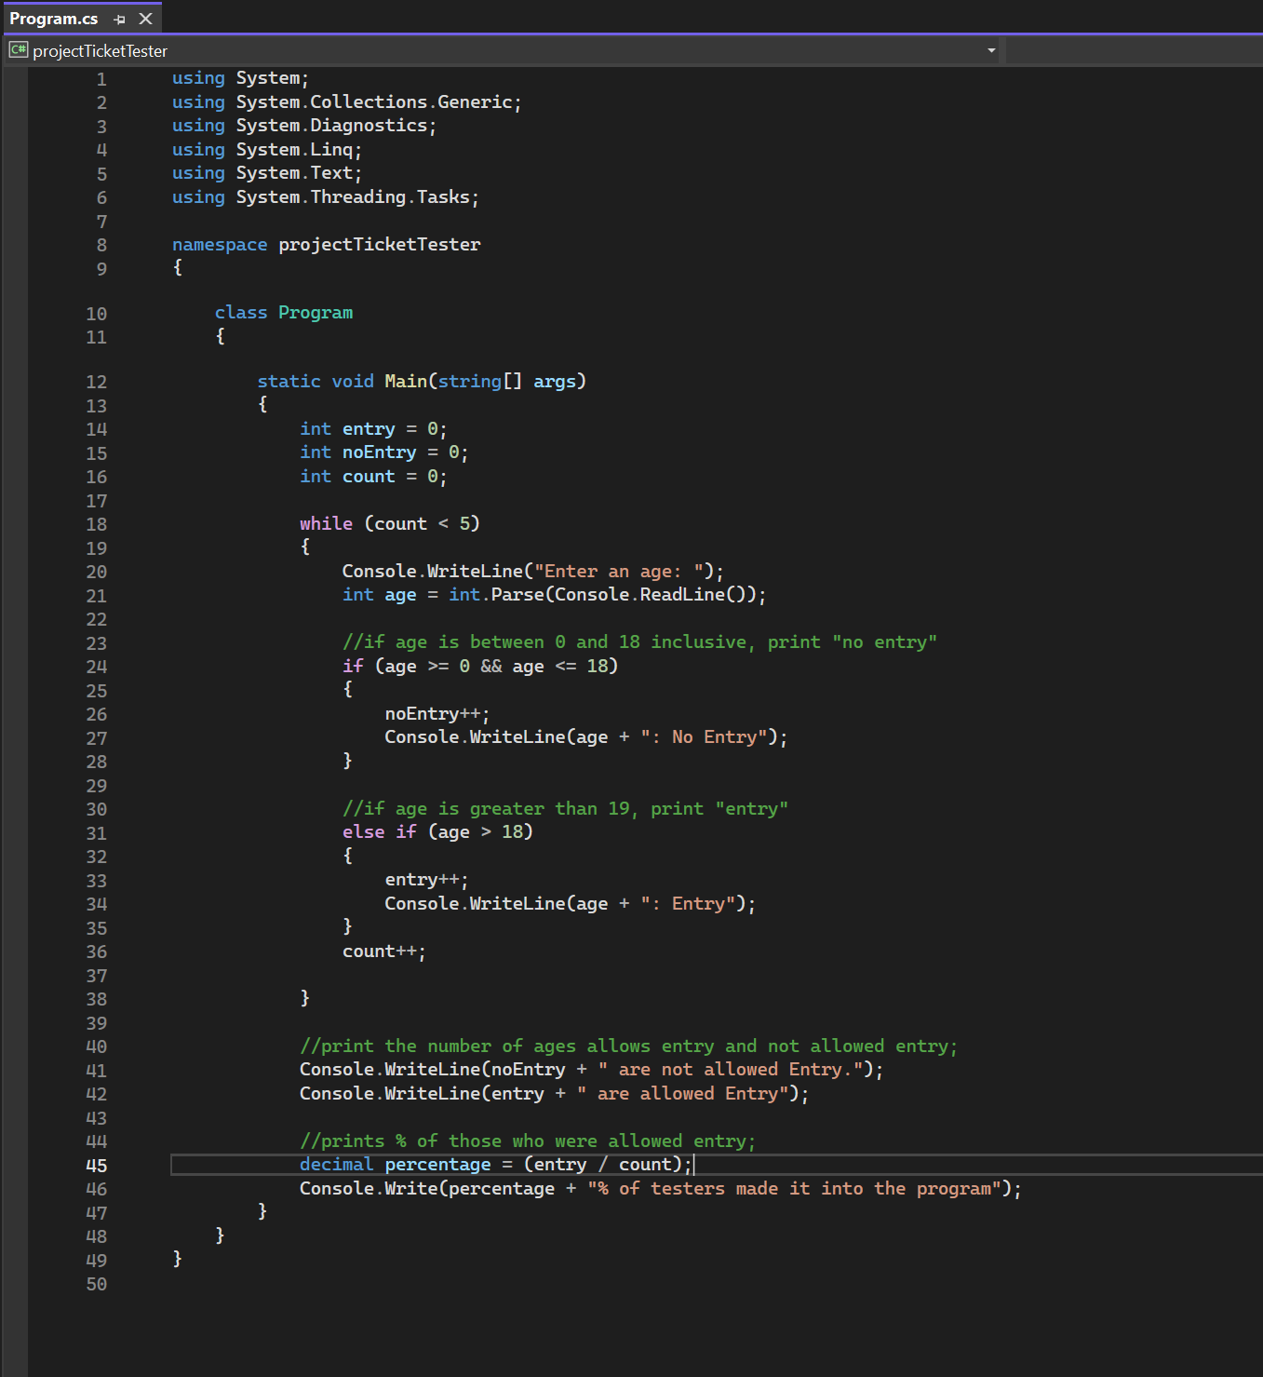Click the comment 'if age is greater than 19'
This screenshot has width=1263, height=1377.
pyautogui.click(x=565, y=809)
